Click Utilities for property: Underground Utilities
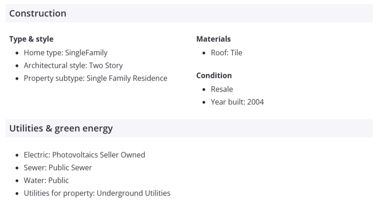 tap(97, 193)
